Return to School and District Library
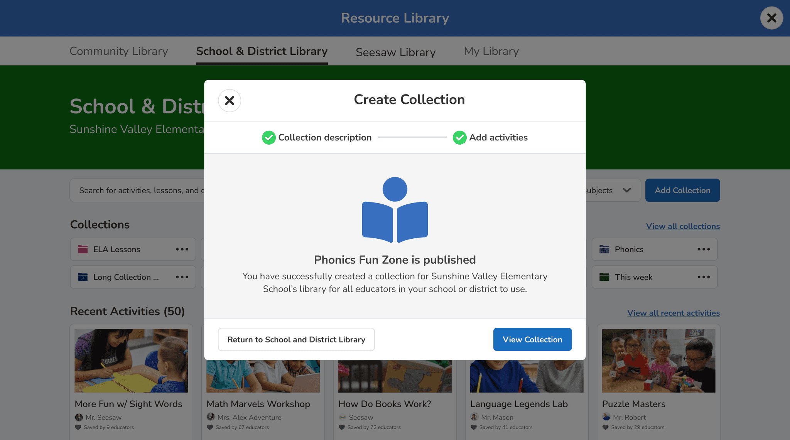The height and width of the screenshot is (440, 790). [x=296, y=339]
